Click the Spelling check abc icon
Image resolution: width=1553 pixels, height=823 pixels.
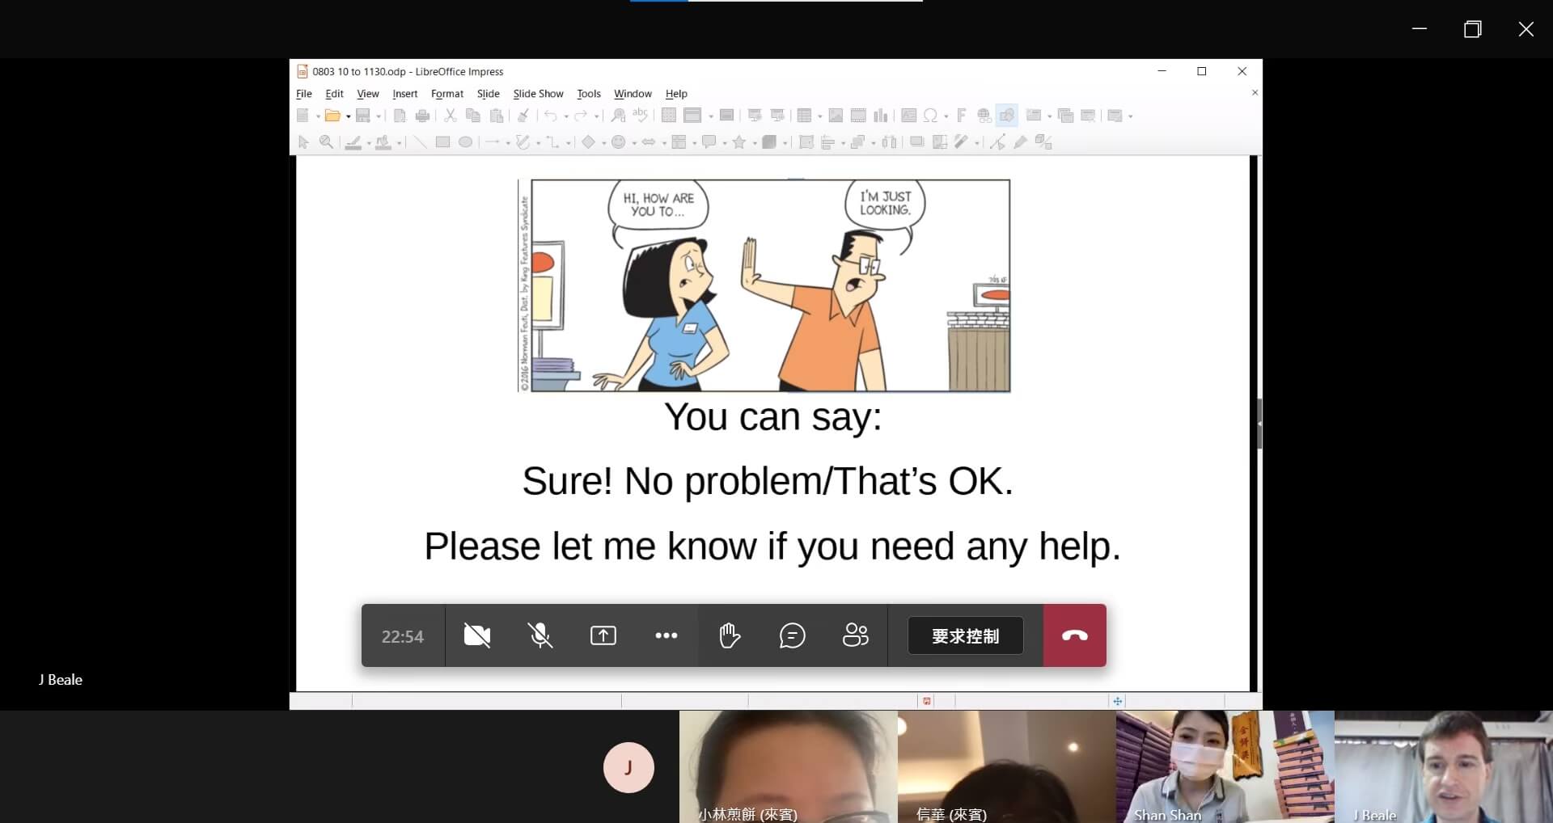pos(641,116)
